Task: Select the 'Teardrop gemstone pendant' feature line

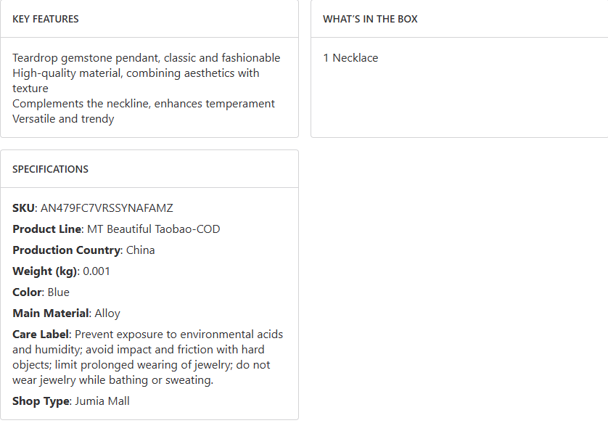Action: point(146,58)
